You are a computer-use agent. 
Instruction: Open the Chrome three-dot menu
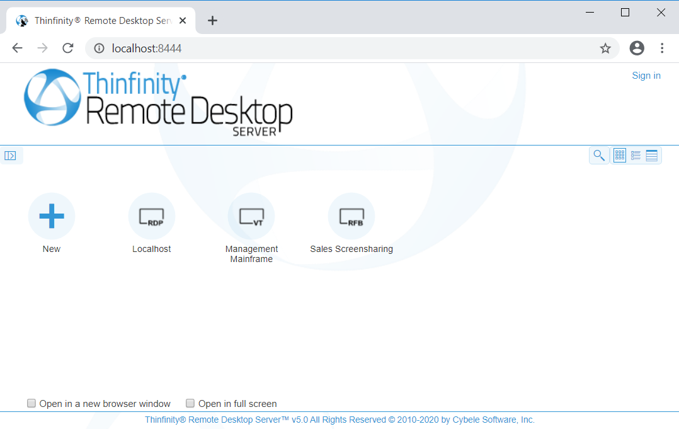662,48
